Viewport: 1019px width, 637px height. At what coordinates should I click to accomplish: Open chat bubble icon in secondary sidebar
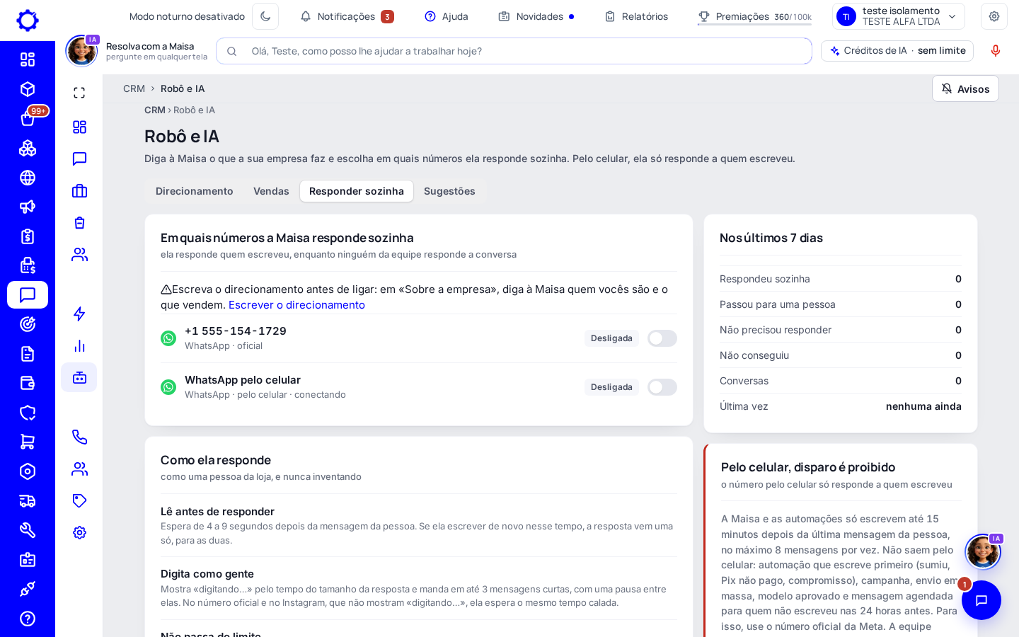click(79, 159)
